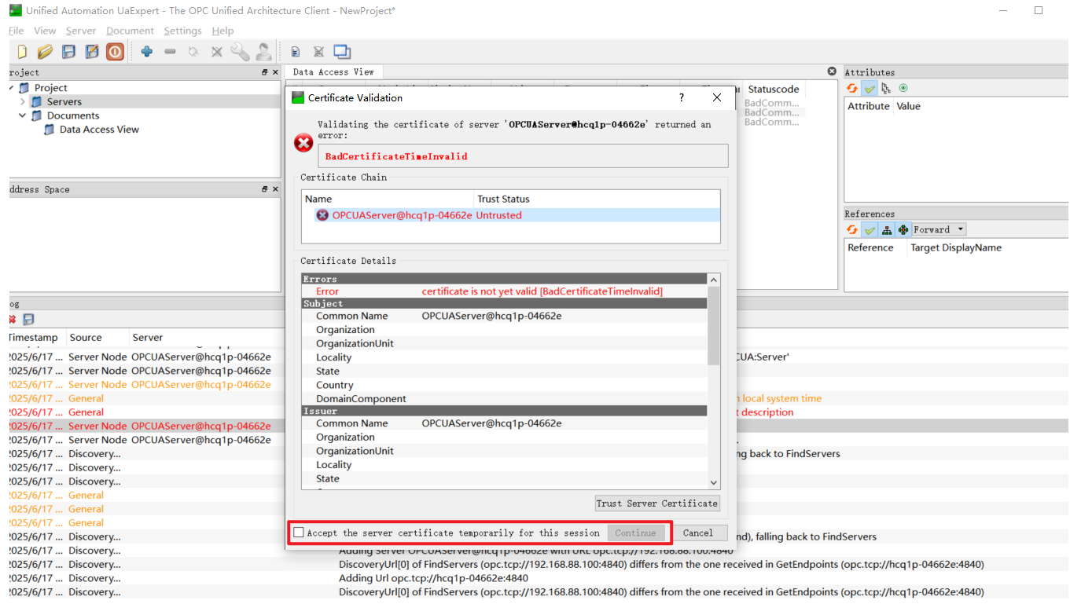Click the overlapping windows toolbar icon
This screenshot has height=615, width=1070.
[x=342, y=52]
